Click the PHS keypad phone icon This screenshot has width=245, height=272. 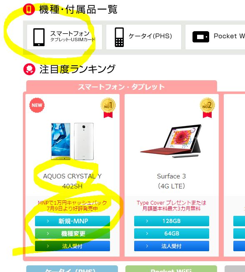tap(119, 37)
